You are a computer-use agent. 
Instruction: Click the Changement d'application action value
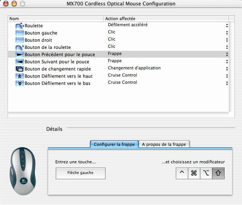tap(134, 68)
